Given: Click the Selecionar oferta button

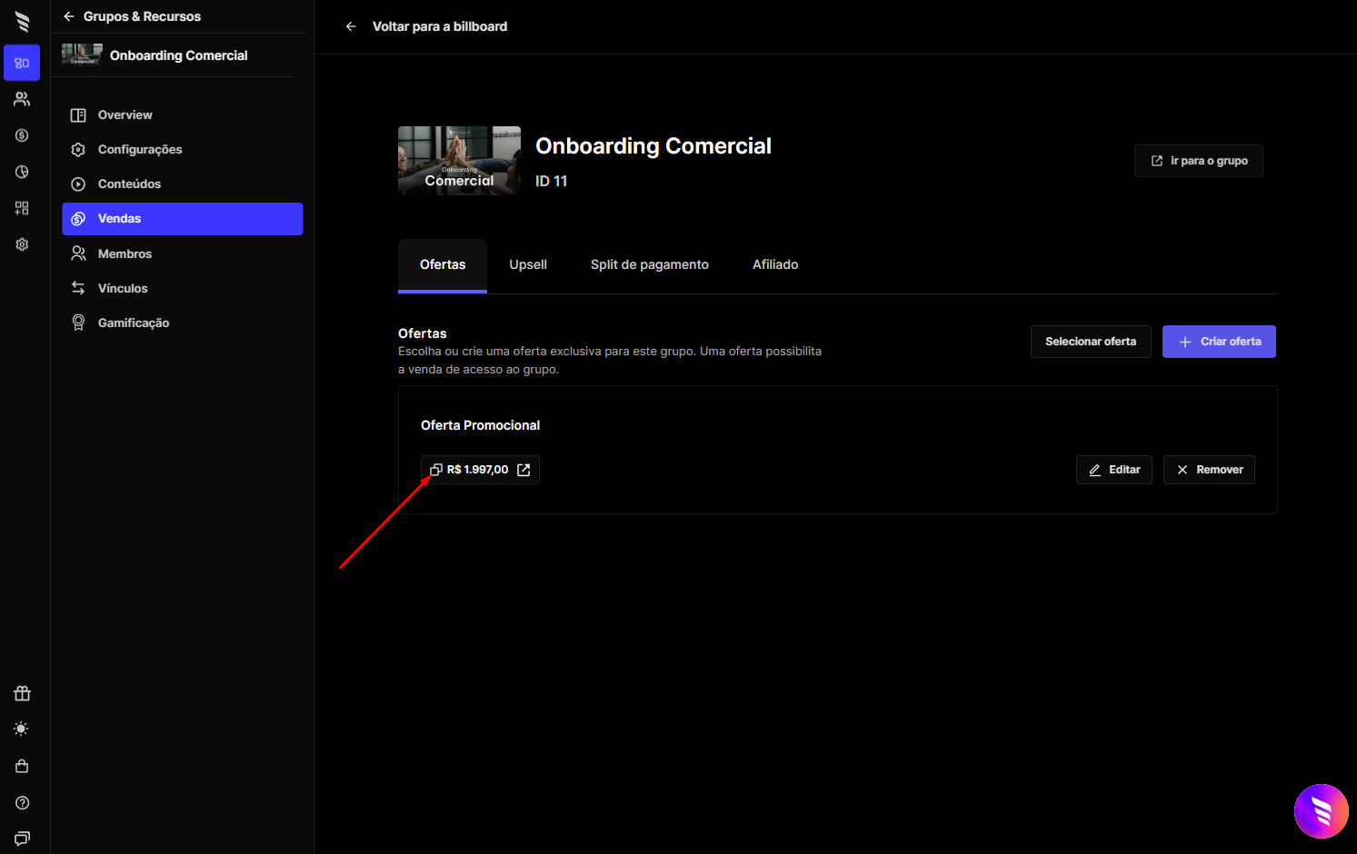Looking at the screenshot, I should (1091, 342).
